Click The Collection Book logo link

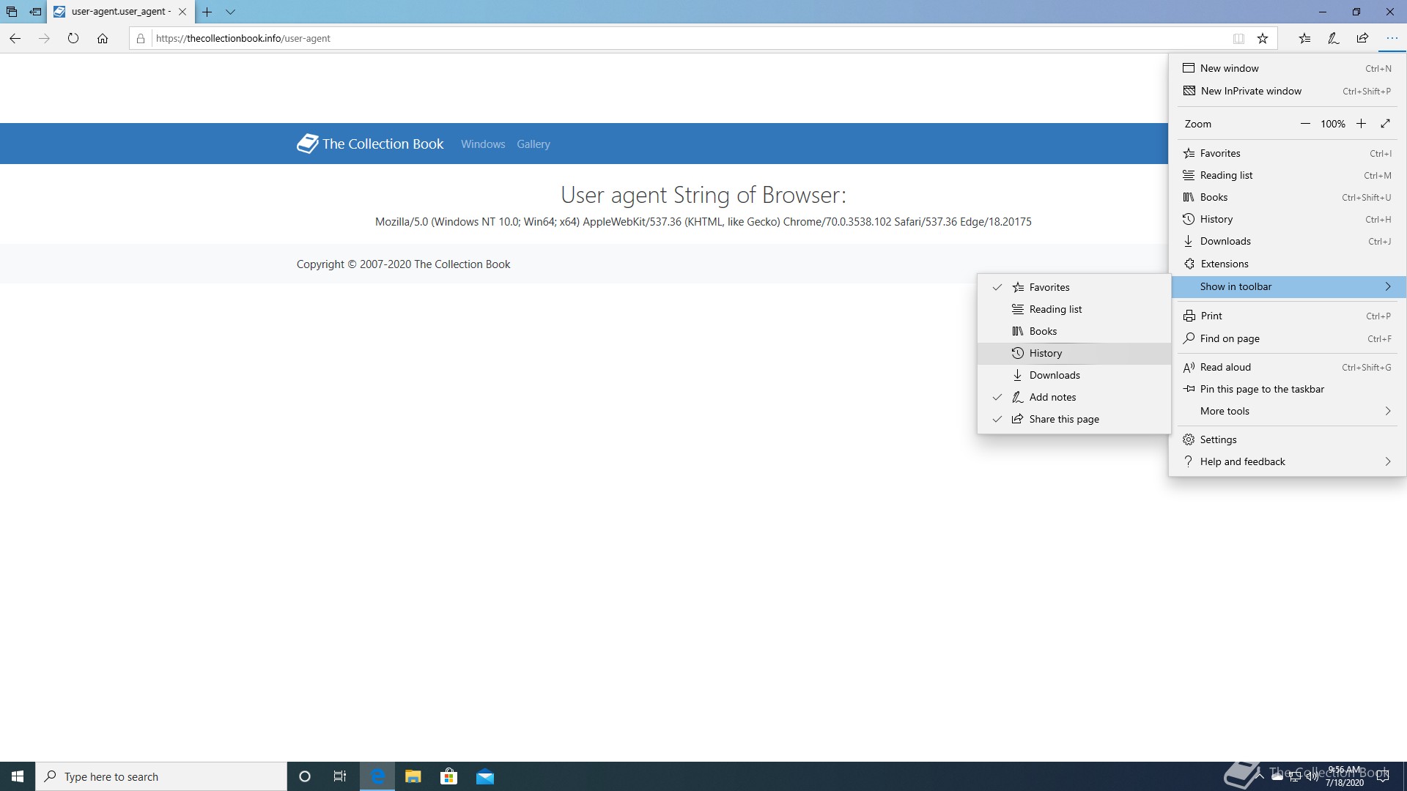[x=370, y=144]
